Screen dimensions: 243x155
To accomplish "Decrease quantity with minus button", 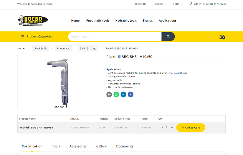I will coord(162,128).
